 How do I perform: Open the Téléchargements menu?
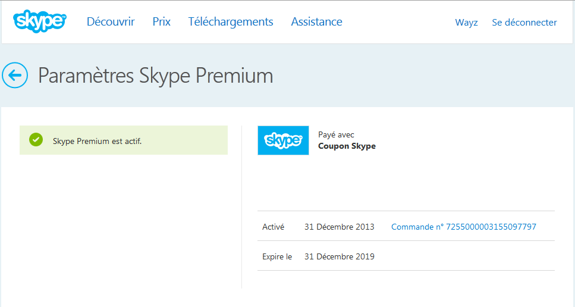[x=231, y=21]
